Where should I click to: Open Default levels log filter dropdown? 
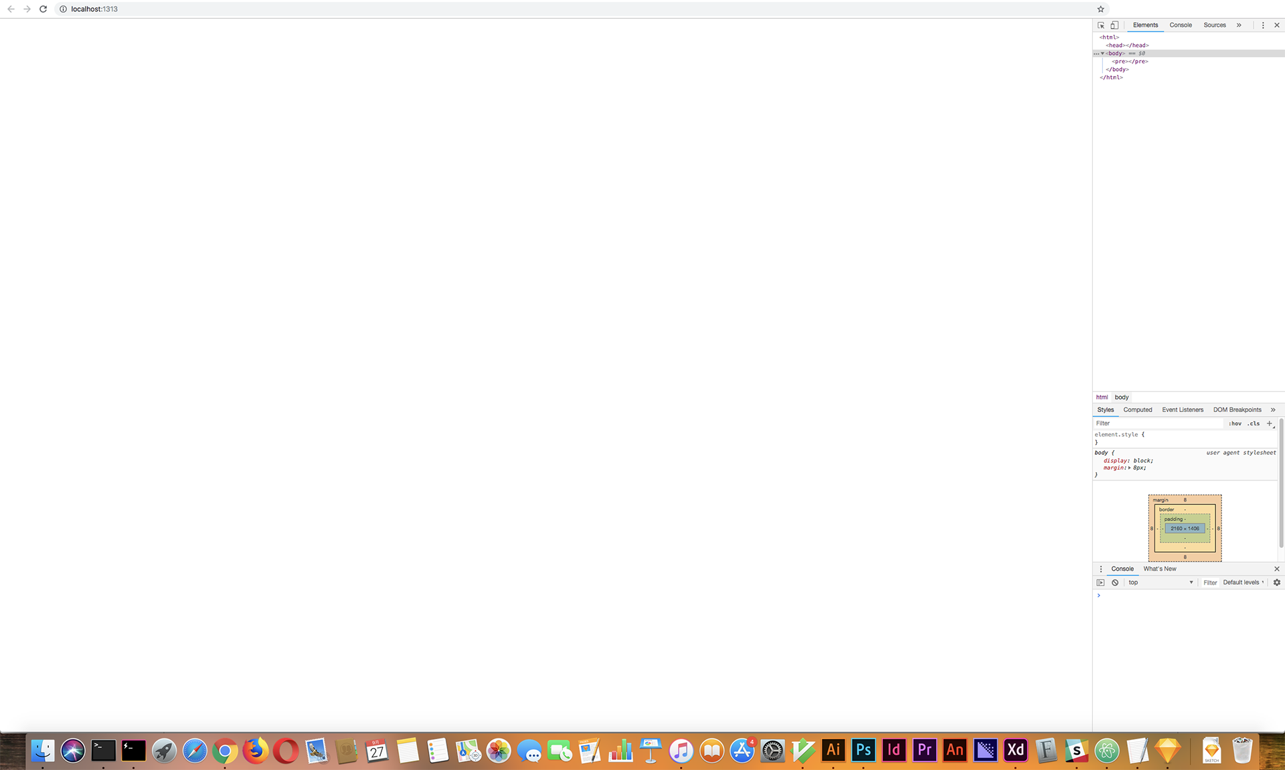pos(1244,583)
